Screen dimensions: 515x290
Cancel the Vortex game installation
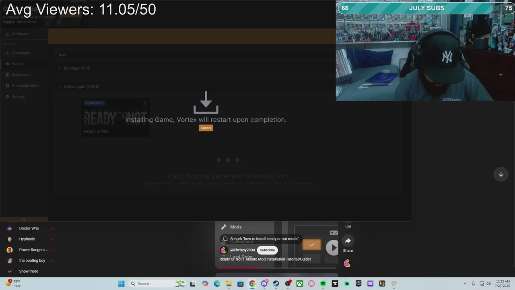pyautogui.click(x=206, y=128)
